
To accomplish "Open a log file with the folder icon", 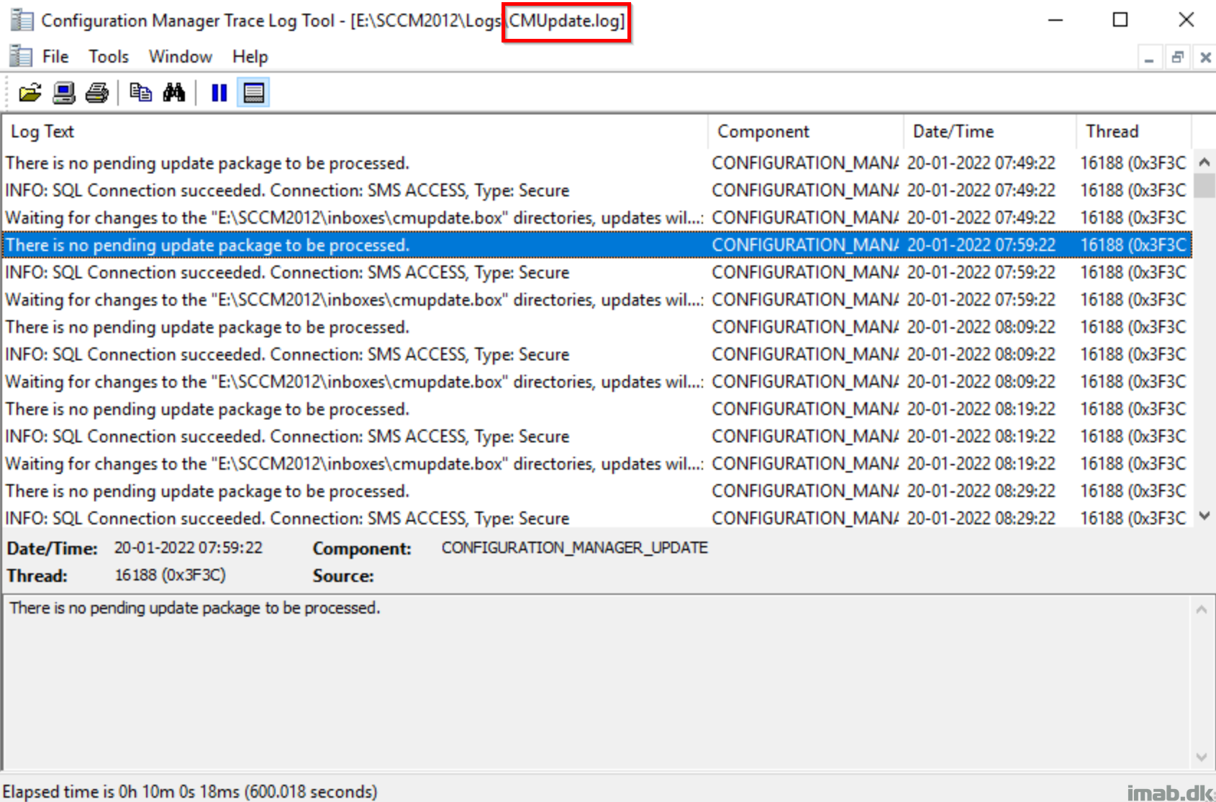I will (30, 93).
